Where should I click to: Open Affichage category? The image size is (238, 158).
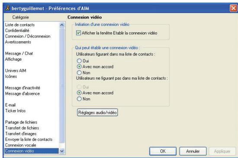pos(13,59)
